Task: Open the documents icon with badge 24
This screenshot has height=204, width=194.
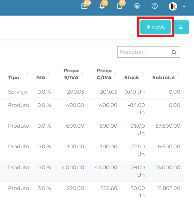Action: [120, 6]
